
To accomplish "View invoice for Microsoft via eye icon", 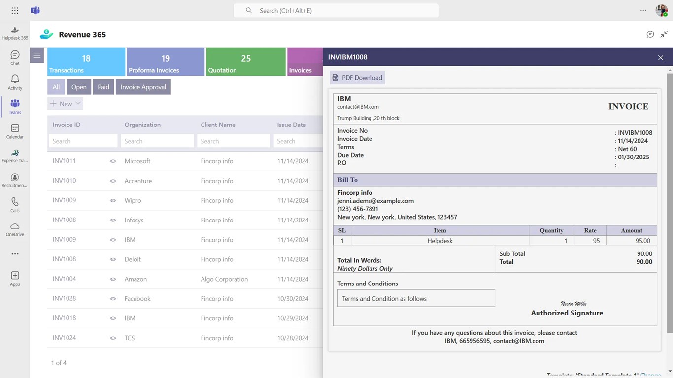I will (113, 161).
